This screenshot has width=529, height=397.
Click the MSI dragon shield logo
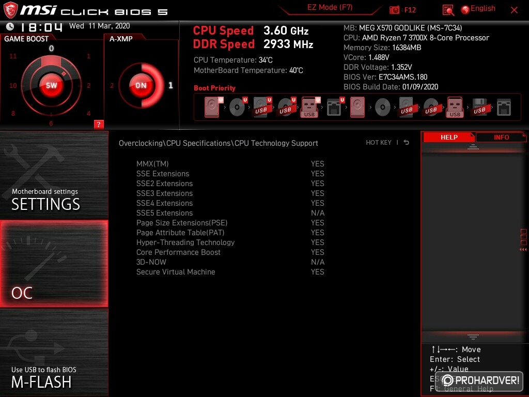click(10, 10)
